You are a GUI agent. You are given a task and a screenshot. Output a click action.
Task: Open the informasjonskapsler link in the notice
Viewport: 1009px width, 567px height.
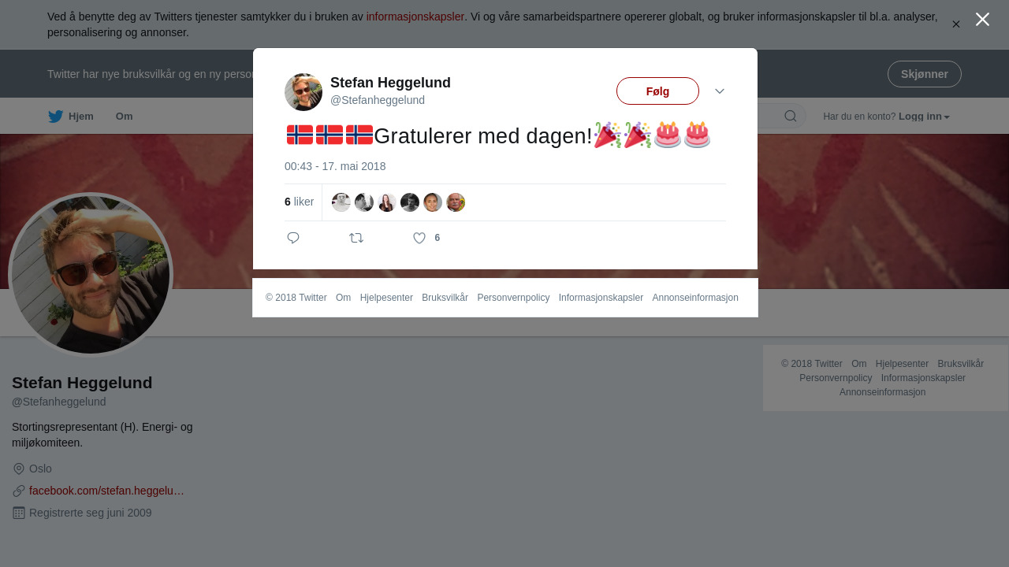tap(415, 17)
